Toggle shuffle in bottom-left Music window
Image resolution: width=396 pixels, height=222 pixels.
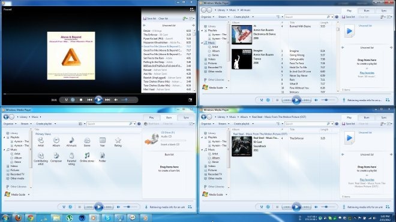64,207
